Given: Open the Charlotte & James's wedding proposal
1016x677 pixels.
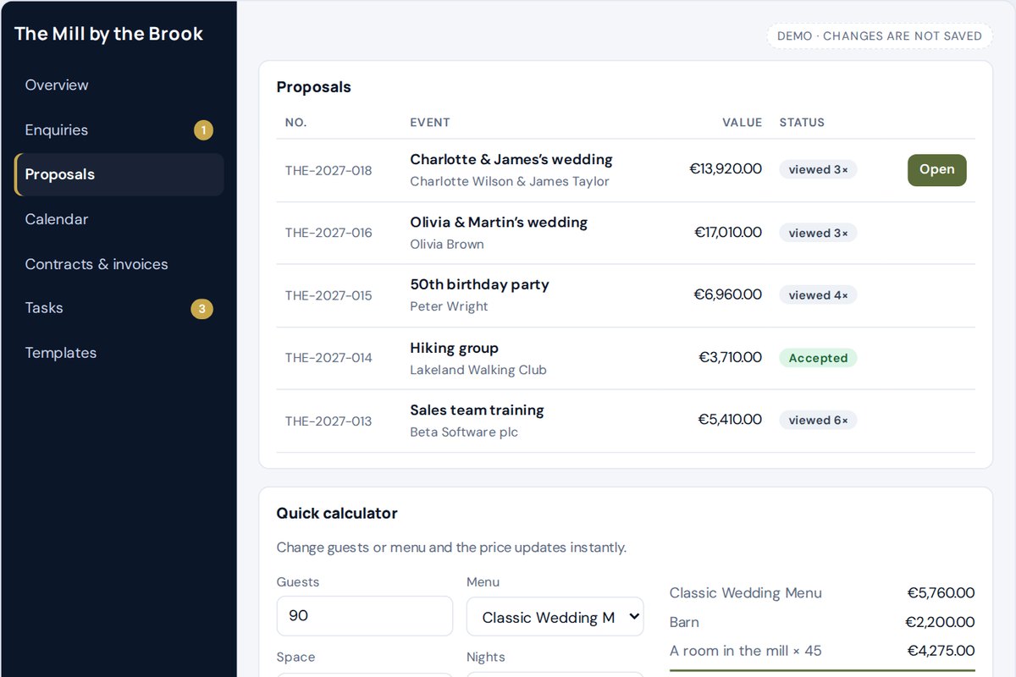Looking at the screenshot, I should (x=936, y=169).
